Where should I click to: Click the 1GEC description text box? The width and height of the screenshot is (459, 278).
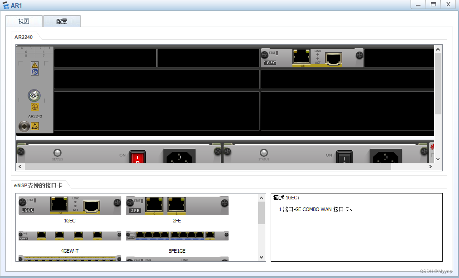tap(357, 227)
